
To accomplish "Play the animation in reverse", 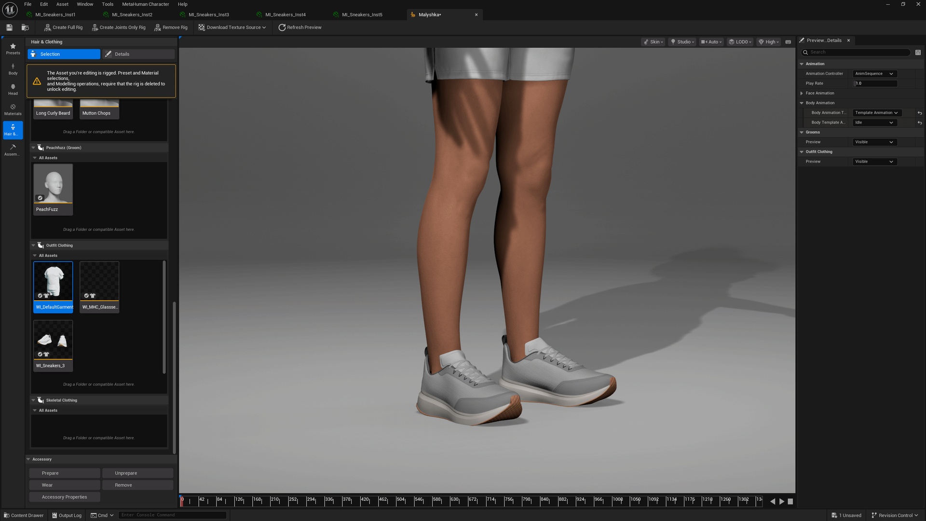I will tap(773, 502).
